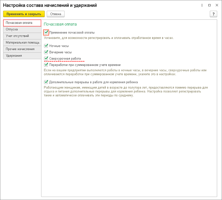The width and height of the screenshot is (222, 200).
Task: Open the help question mark button
Action: pos(213,14)
